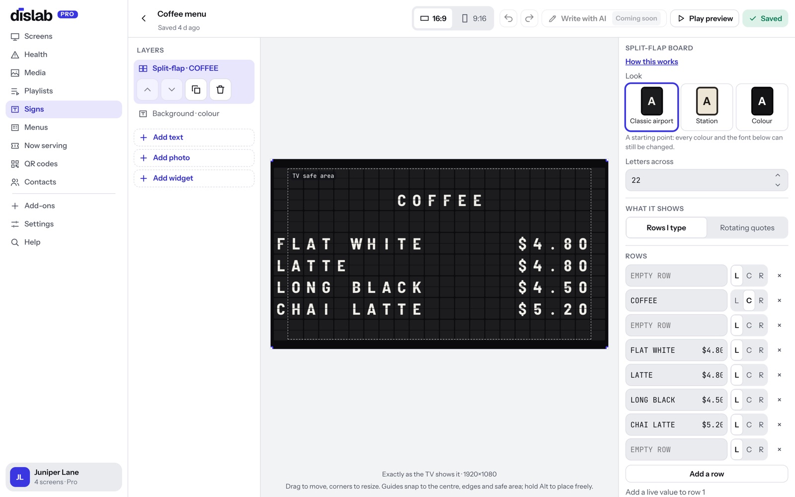Viewport: 795px width, 497px height.
Task: Choose the Colour look
Action: point(762,107)
